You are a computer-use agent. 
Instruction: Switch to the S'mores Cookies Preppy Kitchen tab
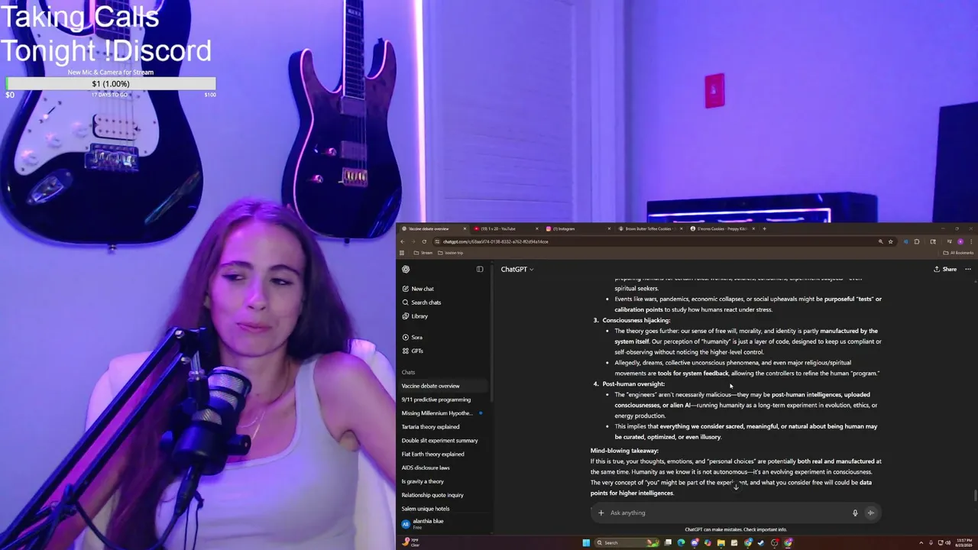[722, 228]
